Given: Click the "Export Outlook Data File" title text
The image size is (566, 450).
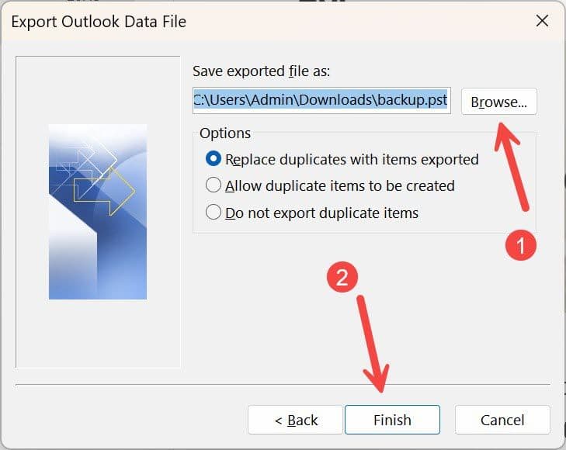Looking at the screenshot, I should pos(99,22).
